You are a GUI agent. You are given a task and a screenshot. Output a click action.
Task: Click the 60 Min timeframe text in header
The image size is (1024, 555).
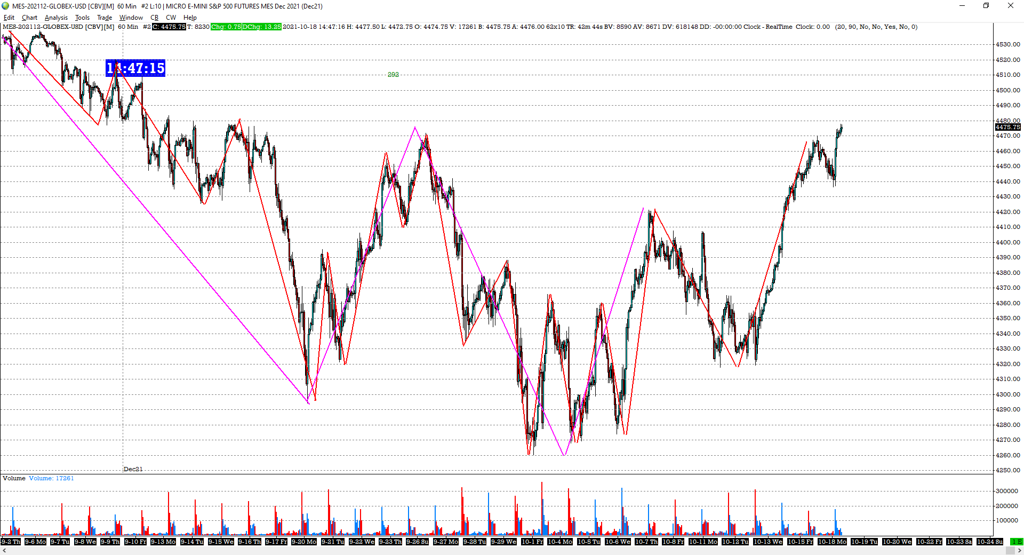[128, 27]
